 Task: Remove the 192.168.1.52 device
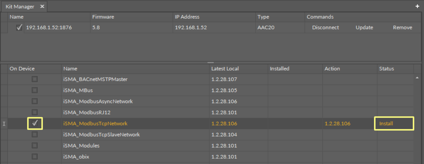(x=402, y=28)
